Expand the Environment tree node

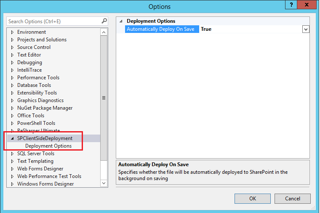(12, 32)
